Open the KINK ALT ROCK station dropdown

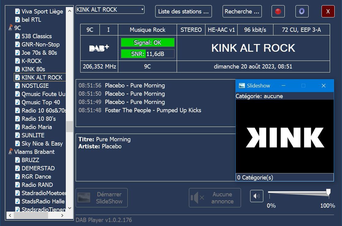[110, 9]
